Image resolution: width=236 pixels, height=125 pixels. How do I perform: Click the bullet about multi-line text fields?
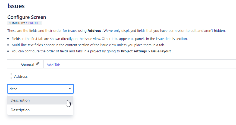88,45
